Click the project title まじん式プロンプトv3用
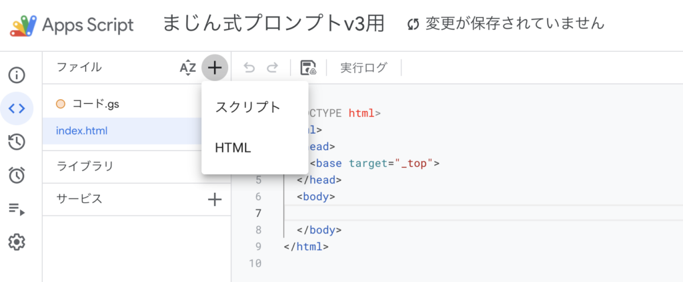683x282 pixels. (x=273, y=24)
